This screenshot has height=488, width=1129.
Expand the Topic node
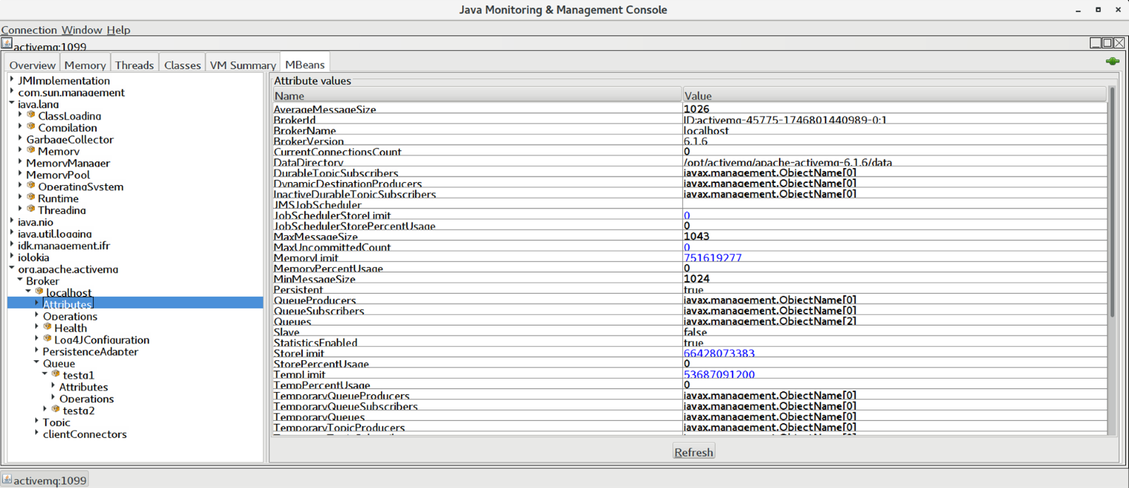(x=37, y=421)
